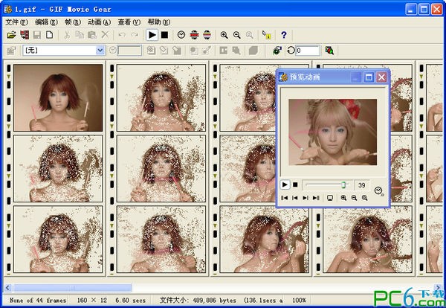Click the preview animation image
The height and width of the screenshot is (308, 446).
click(x=332, y=132)
